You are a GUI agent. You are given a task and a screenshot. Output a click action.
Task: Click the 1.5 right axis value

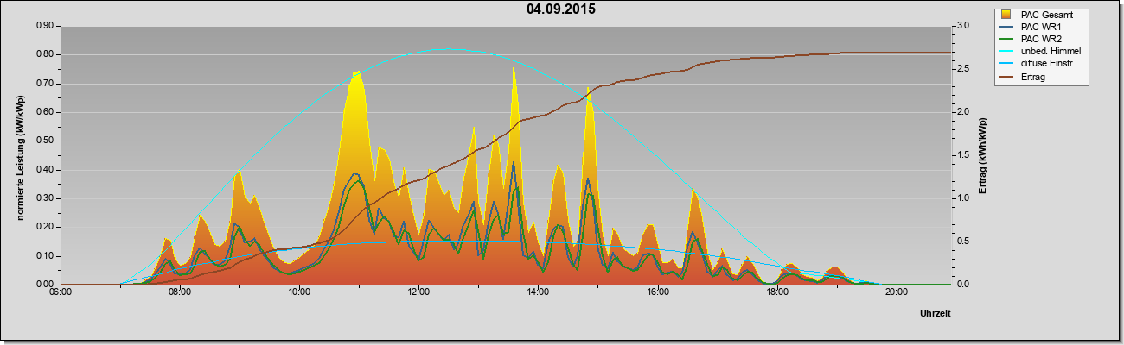tap(963, 155)
